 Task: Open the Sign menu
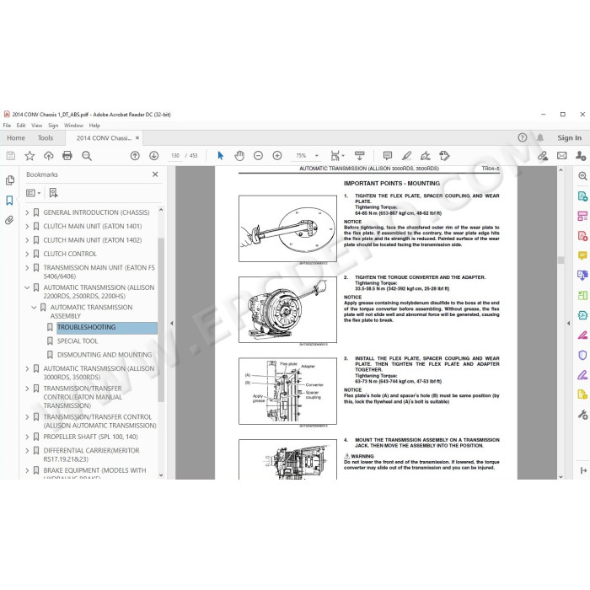click(x=53, y=126)
